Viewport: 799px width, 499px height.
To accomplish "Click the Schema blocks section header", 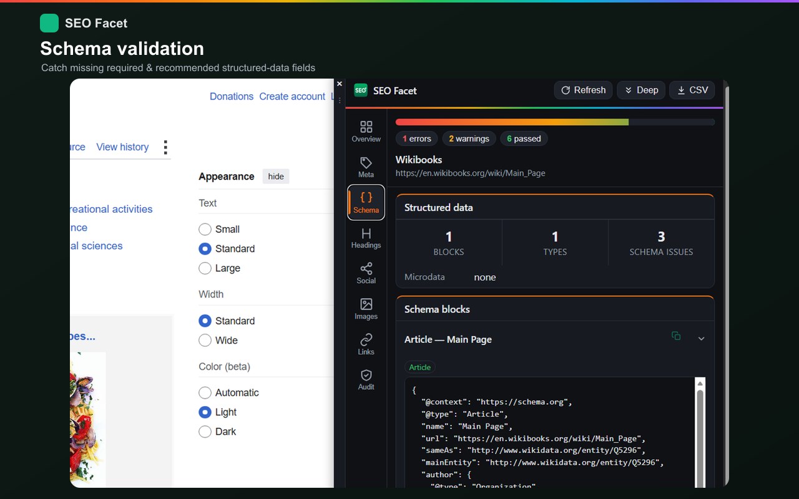I will click(555, 309).
